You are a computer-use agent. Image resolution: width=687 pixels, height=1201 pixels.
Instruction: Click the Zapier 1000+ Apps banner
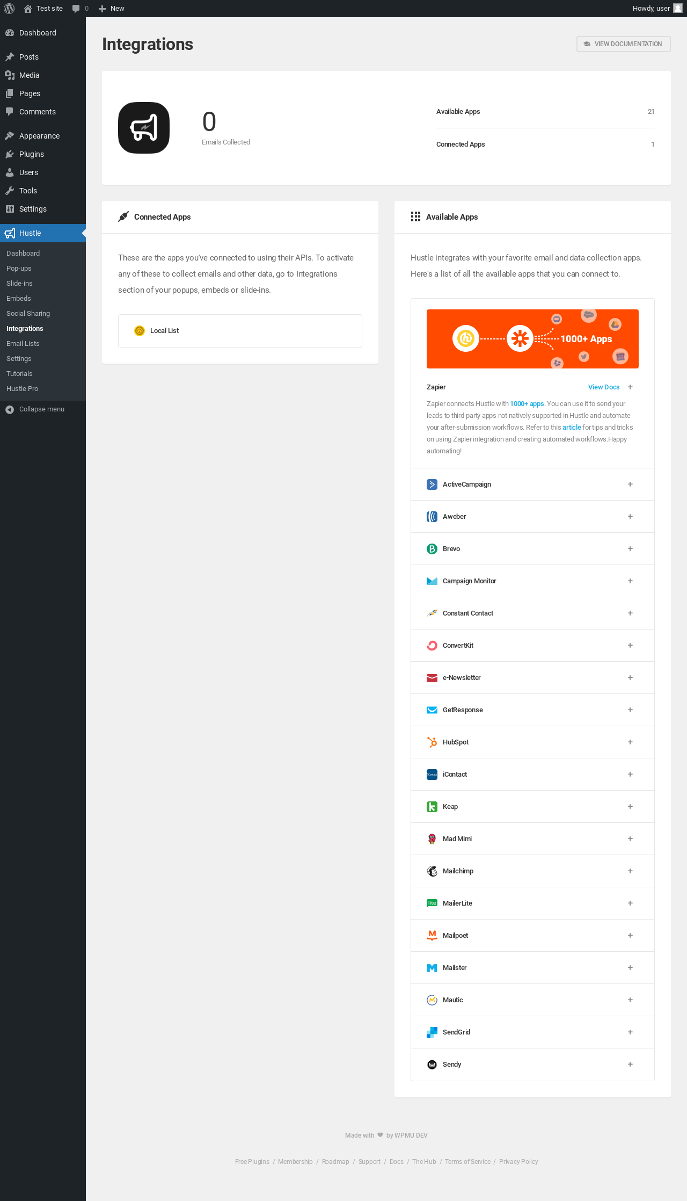click(x=532, y=339)
